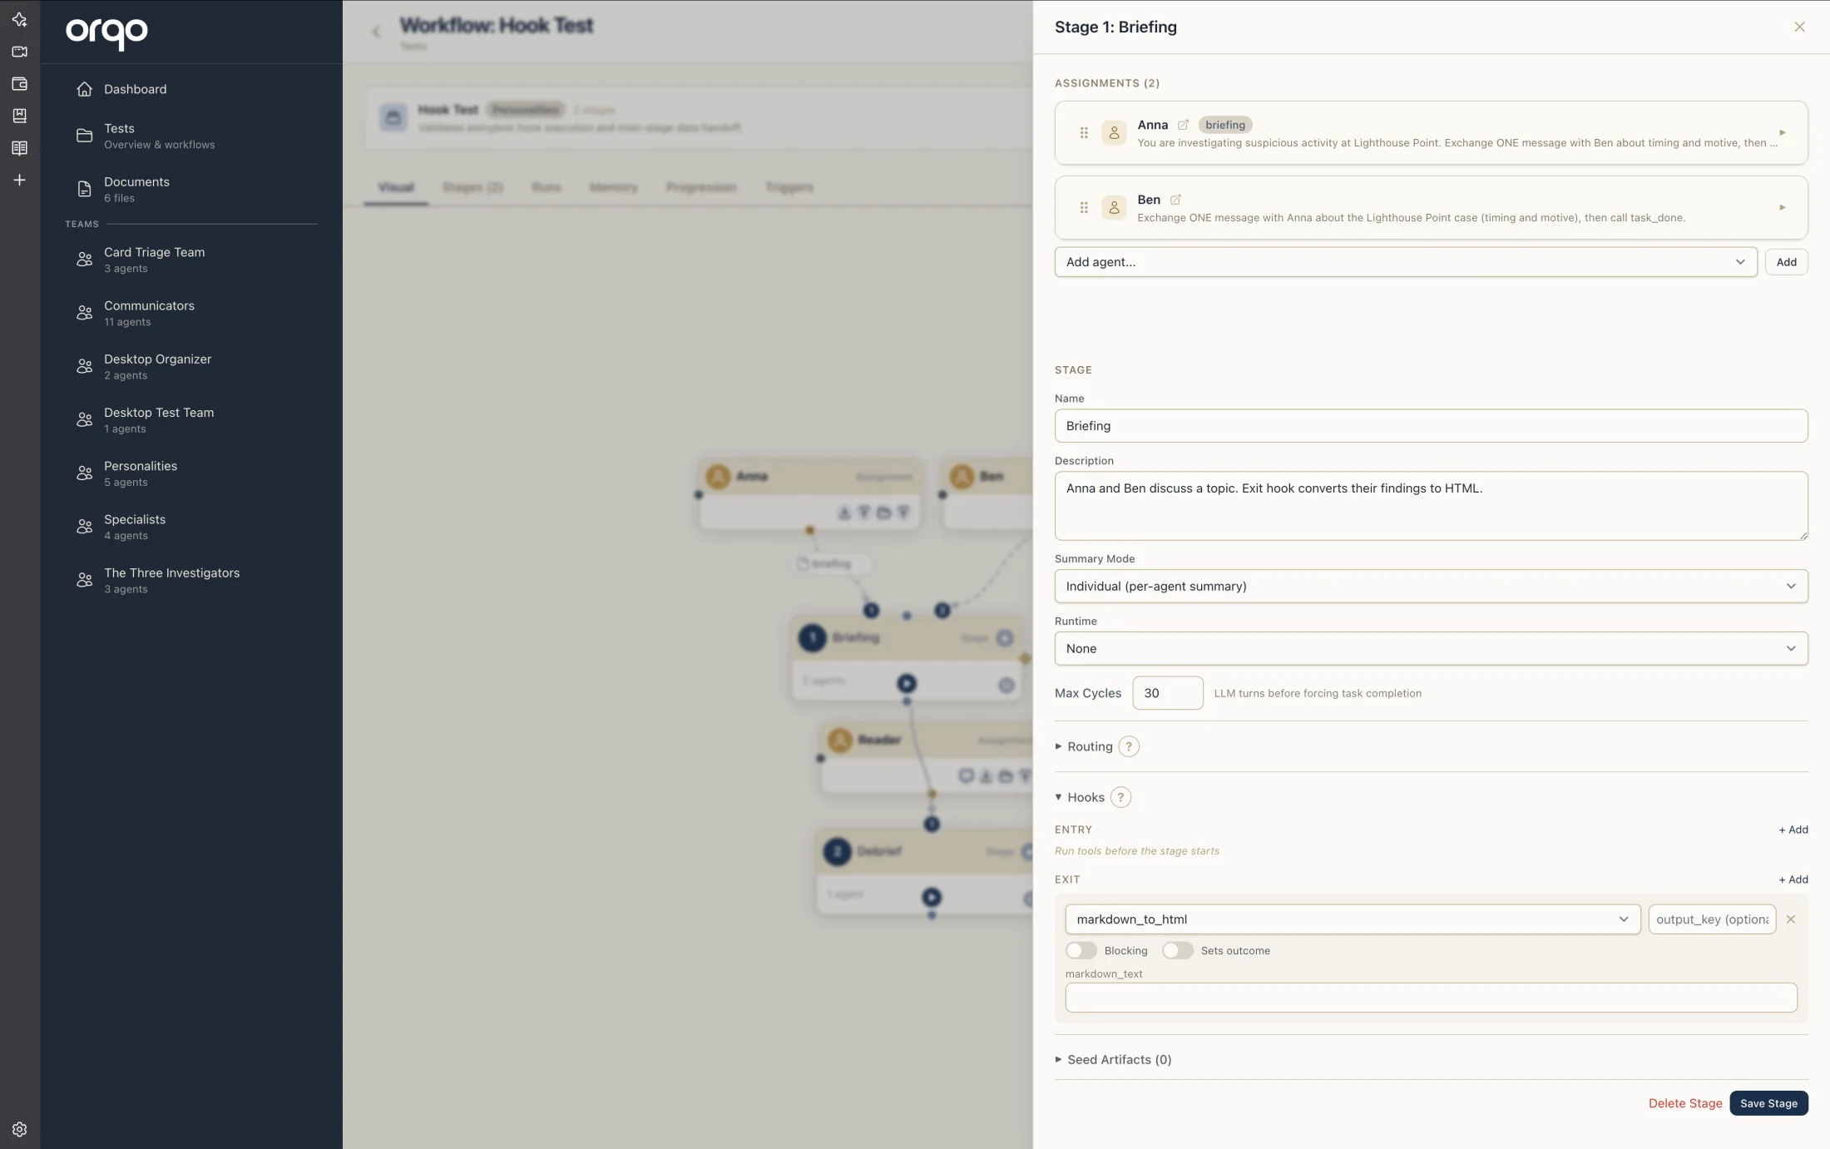
Task: Click the Tests folder icon
Action: coord(84,136)
